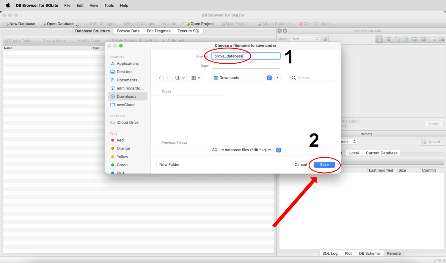Click the New Folder button

[x=169, y=165]
